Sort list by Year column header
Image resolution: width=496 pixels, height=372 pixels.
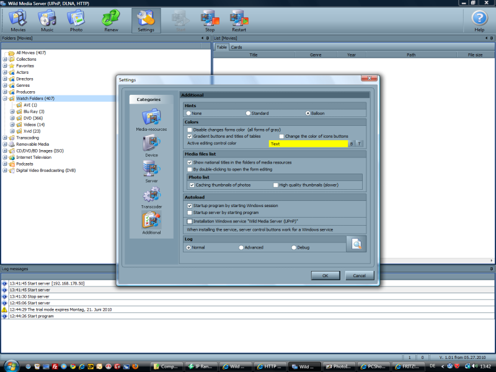click(352, 55)
